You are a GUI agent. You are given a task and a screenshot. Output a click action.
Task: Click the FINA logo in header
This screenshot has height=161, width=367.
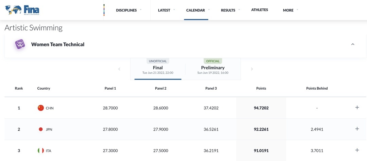point(22,10)
